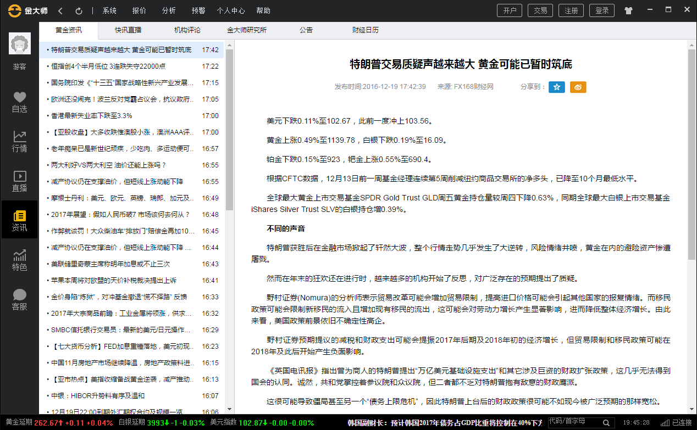The image size is (697, 430).
Task: Open news item SMBC信托银行交易员
Action: coord(131,330)
